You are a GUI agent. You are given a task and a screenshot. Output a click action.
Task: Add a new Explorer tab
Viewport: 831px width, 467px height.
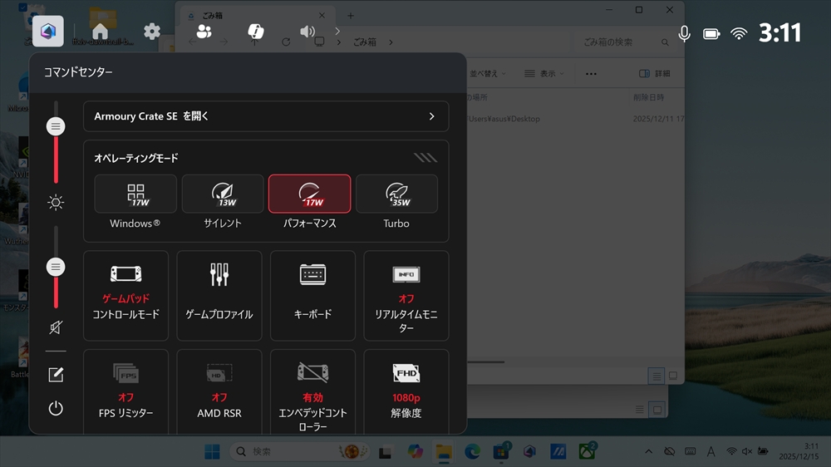[x=351, y=15]
